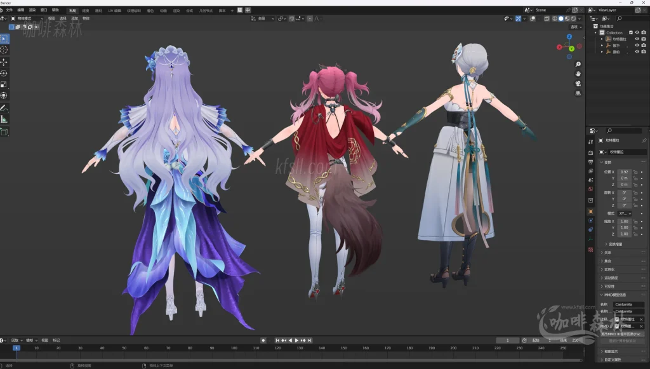Activate the Transform tool

[x=4, y=96]
